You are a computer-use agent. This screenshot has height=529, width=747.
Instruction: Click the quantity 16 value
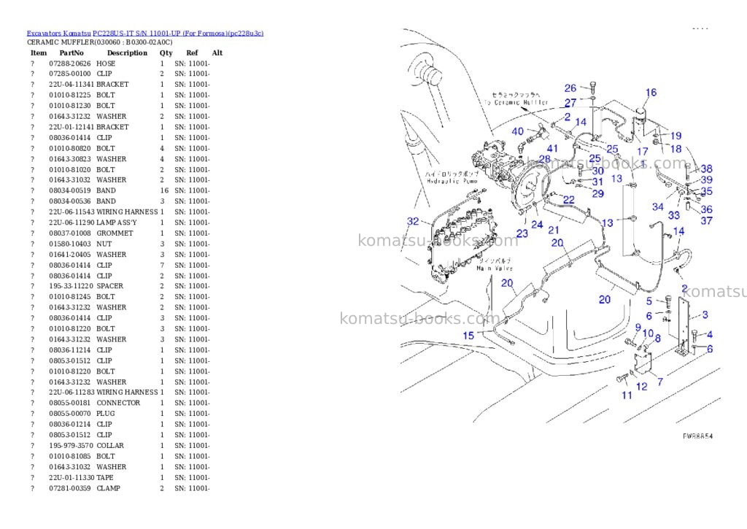point(164,190)
